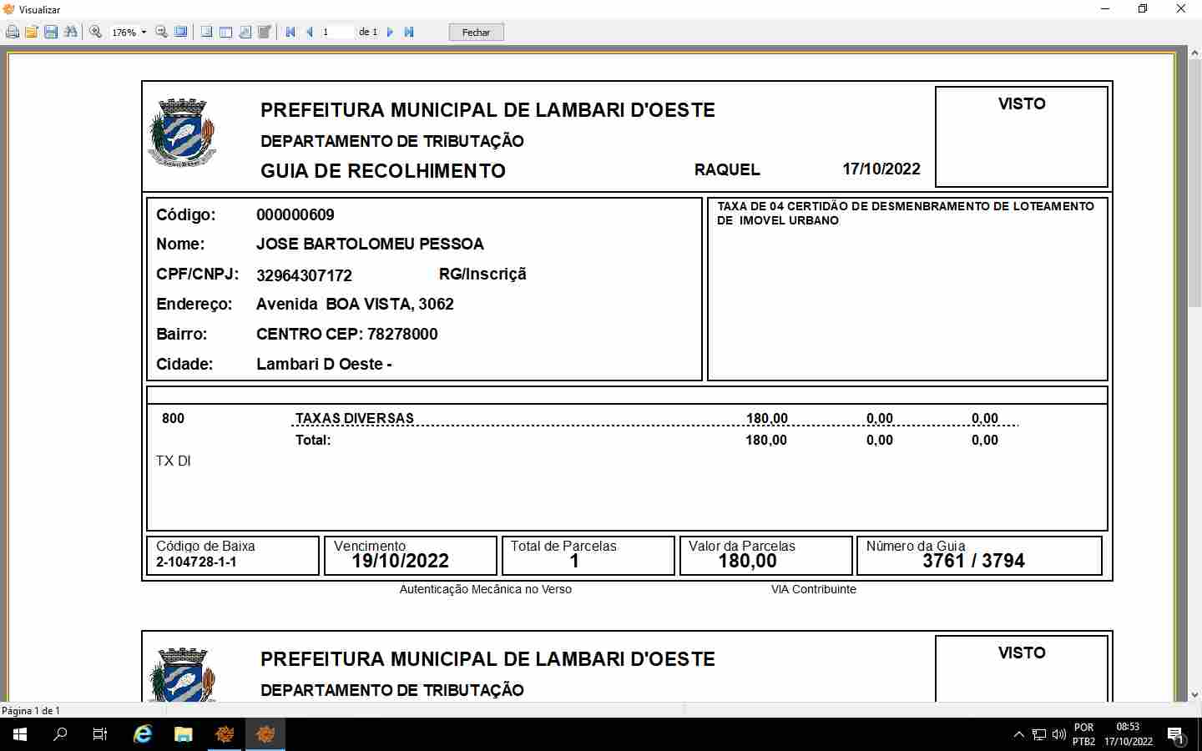Expand hidden system tray icons chevron
This screenshot has height=751, width=1202.
coord(1018,734)
